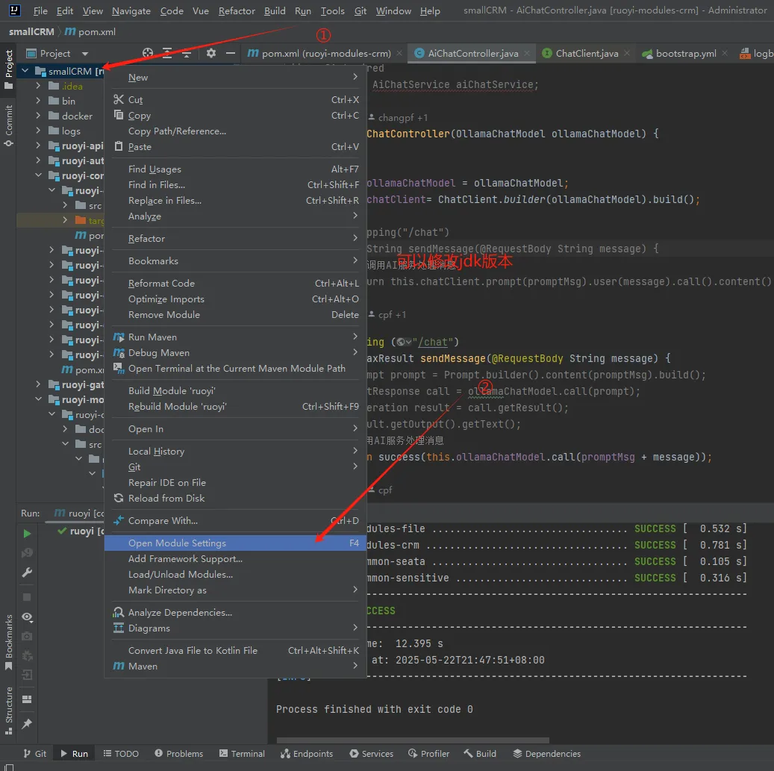774x771 pixels.
Task: Close the bootstrap.yml editor tab
Action: coord(725,53)
